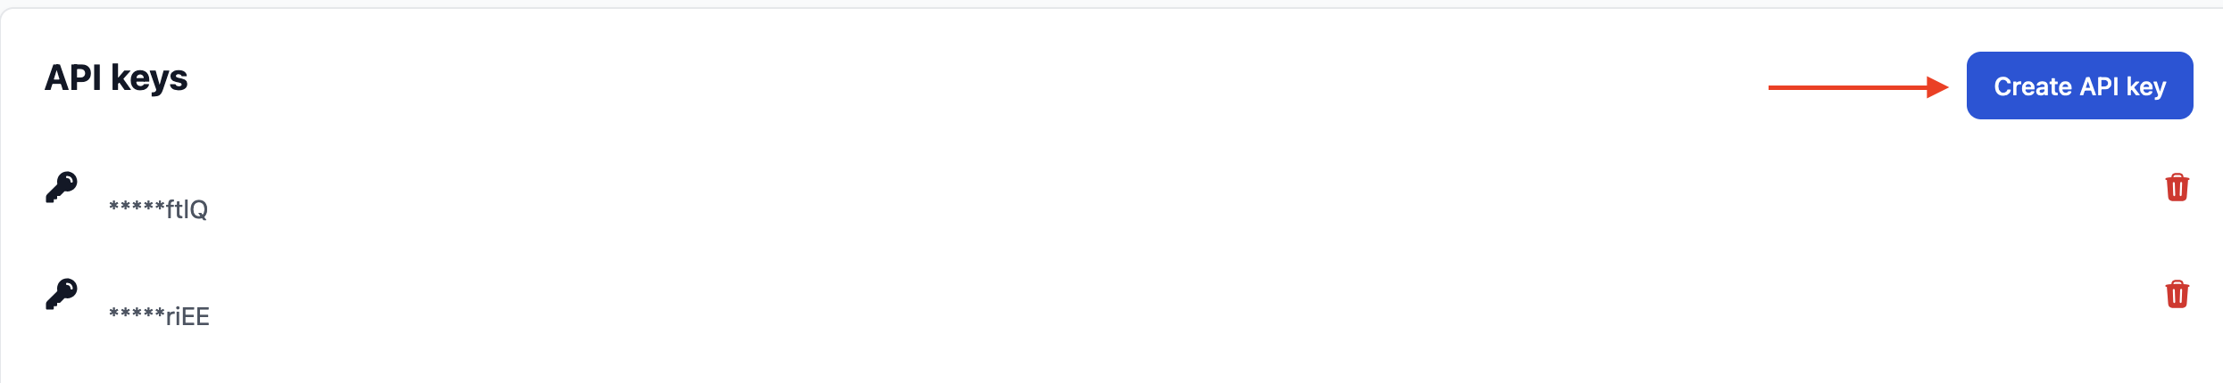Remove the first listed API key
Viewport: 2223px width, 383px height.
[x=2177, y=187]
